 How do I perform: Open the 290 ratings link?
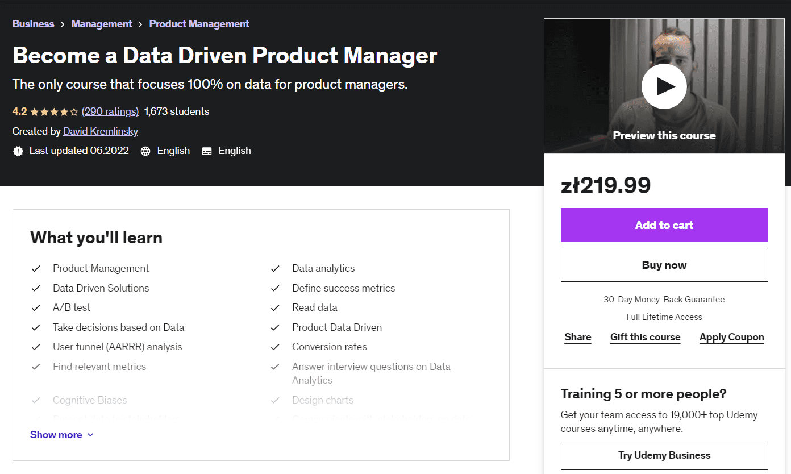tap(110, 111)
